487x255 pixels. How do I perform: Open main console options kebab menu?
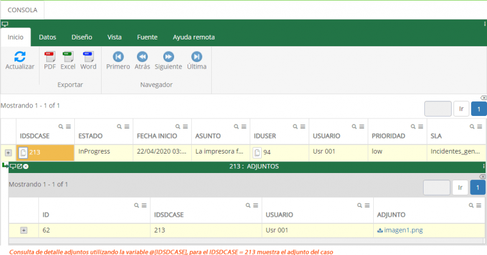pyautogui.click(x=485, y=24)
